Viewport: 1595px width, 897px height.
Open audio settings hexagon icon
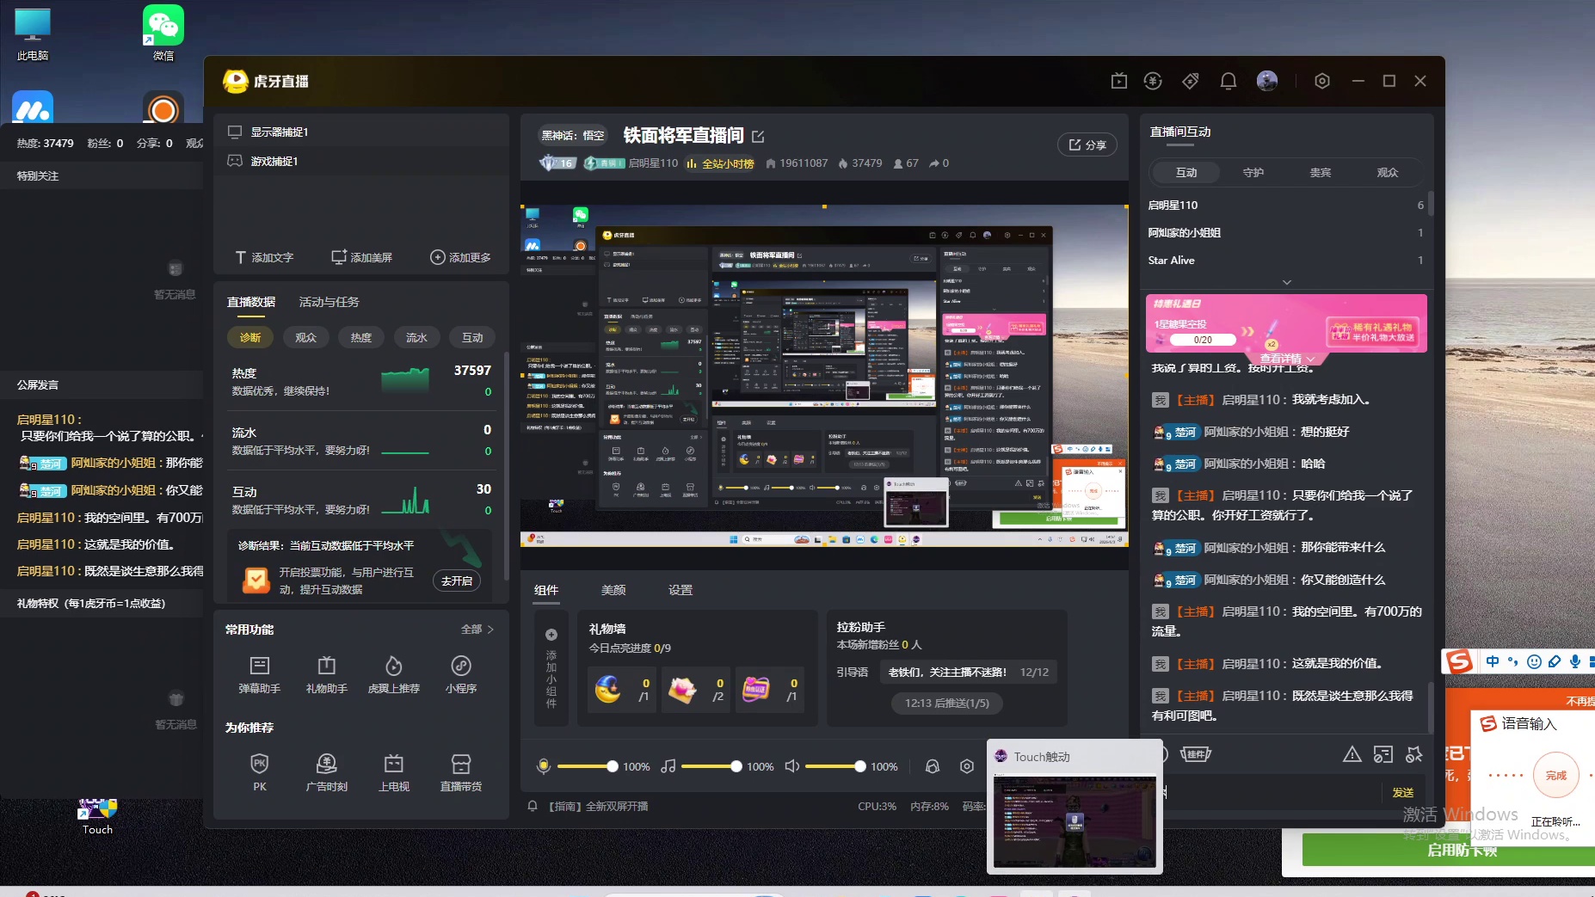point(967,766)
